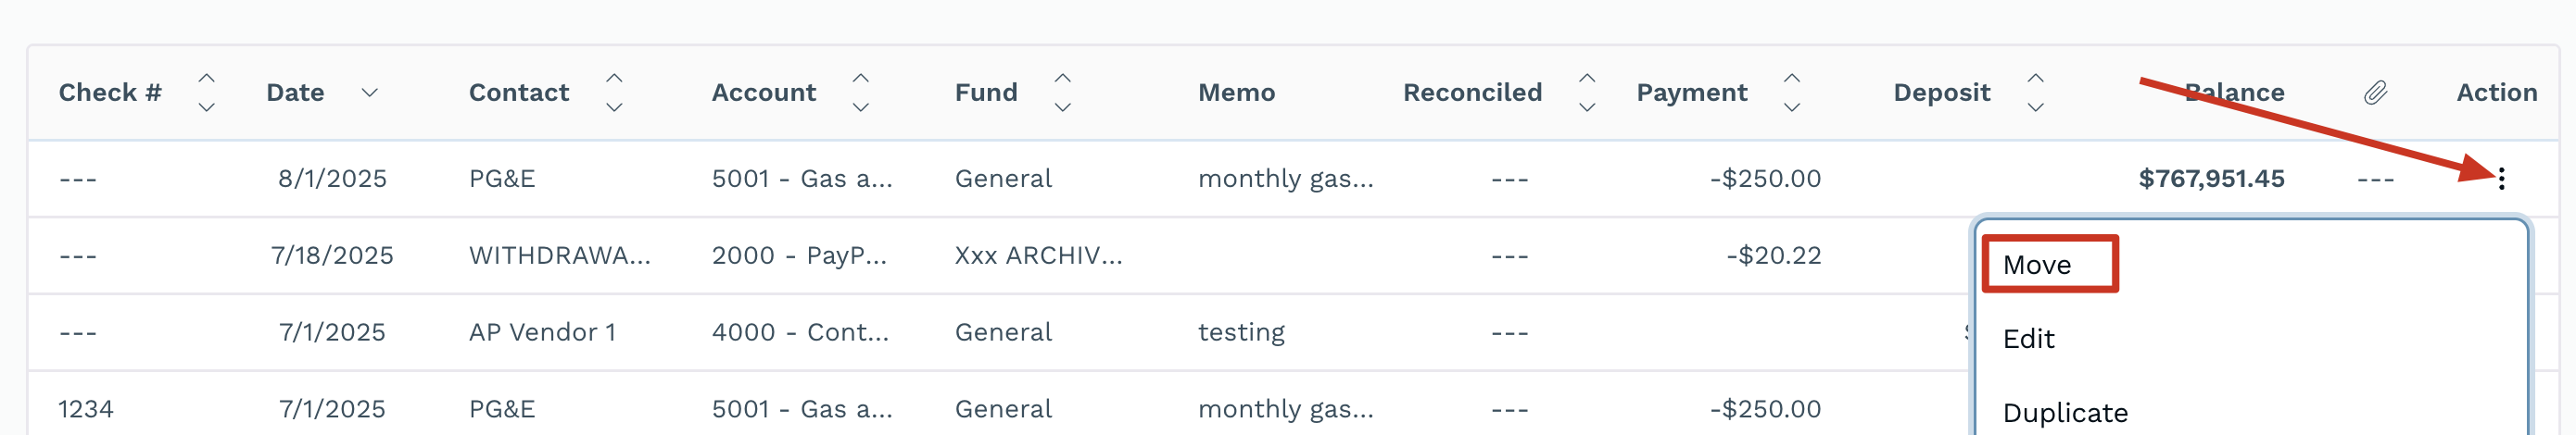Sort by Check # column arrows
The width and height of the screenshot is (2576, 435).
pyautogui.click(x=206, y=93)
